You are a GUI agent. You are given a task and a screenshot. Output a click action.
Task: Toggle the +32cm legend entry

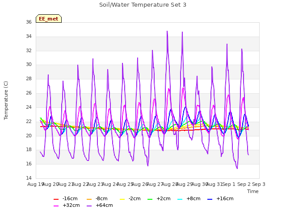coord(67,205)
